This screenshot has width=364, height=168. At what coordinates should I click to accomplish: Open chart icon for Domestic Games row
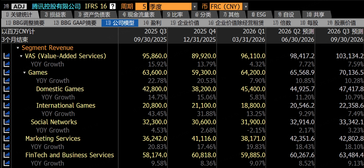pyautogui.click(x=6, y=89)
